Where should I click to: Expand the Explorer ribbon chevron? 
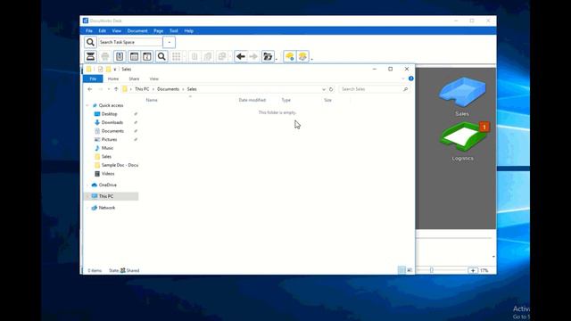point(403,78)
